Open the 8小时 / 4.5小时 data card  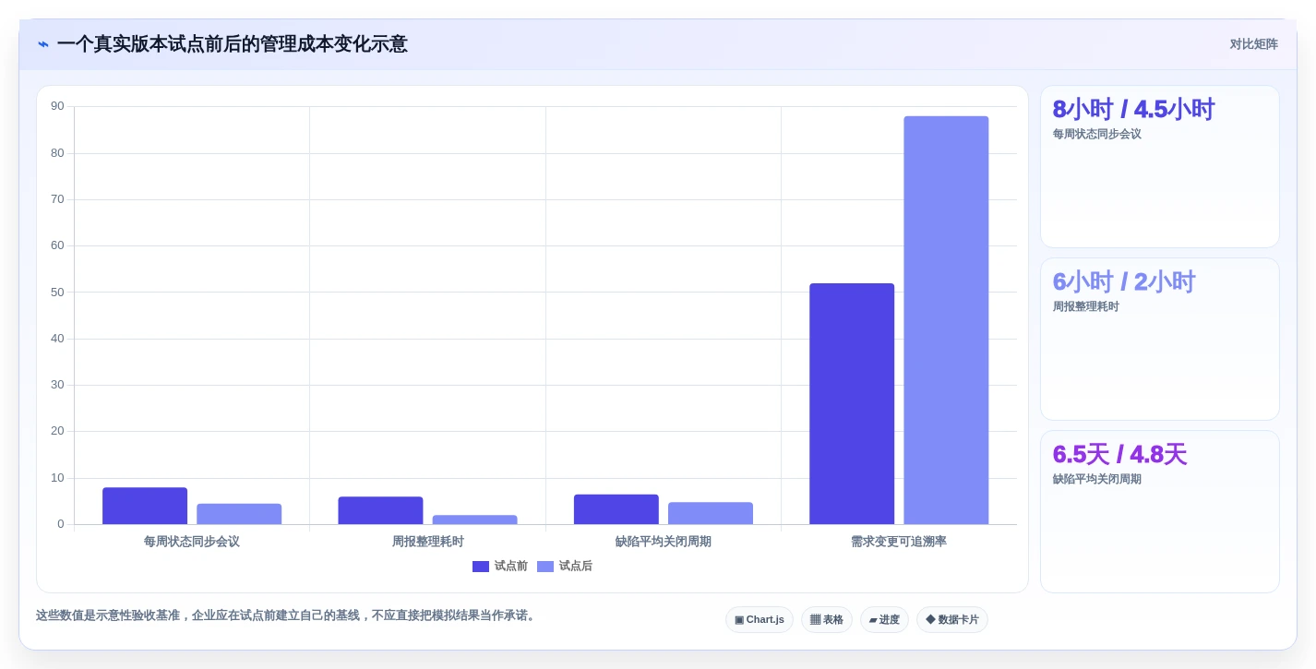click(1160, 167)
